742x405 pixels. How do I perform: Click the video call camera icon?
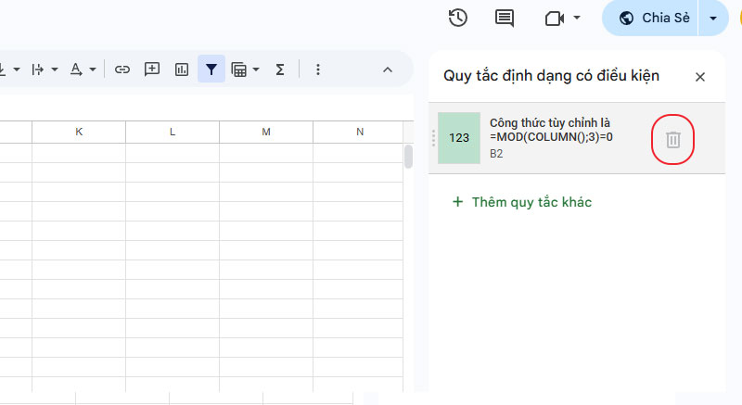(555, 18)
